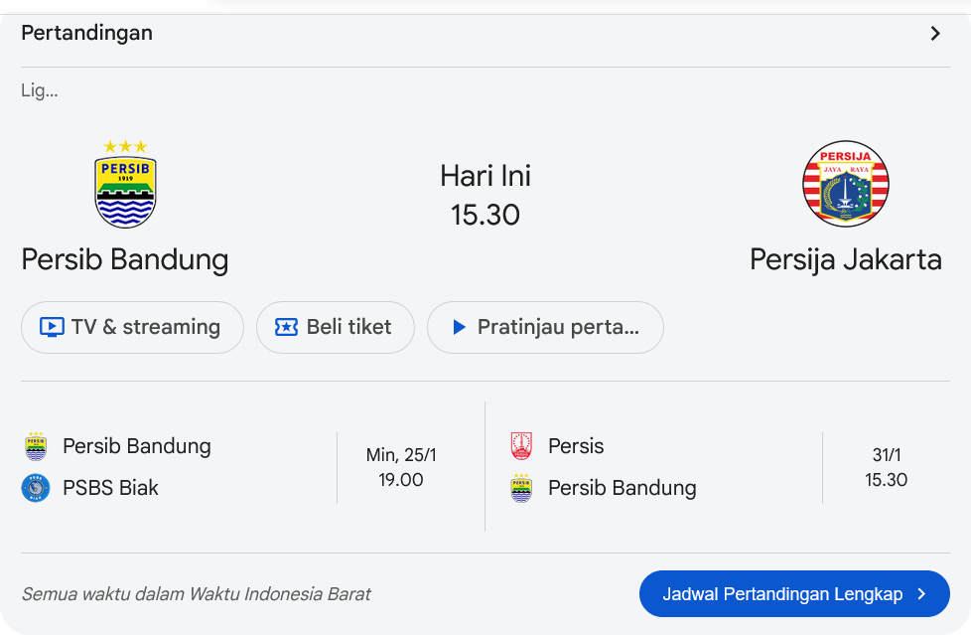The image size is (971, 635).
Task: Open the Pertandingan header
Action: (87, 33)
